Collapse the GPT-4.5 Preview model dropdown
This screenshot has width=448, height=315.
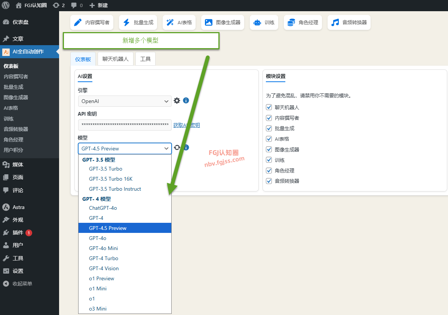[x=125, y=149]
